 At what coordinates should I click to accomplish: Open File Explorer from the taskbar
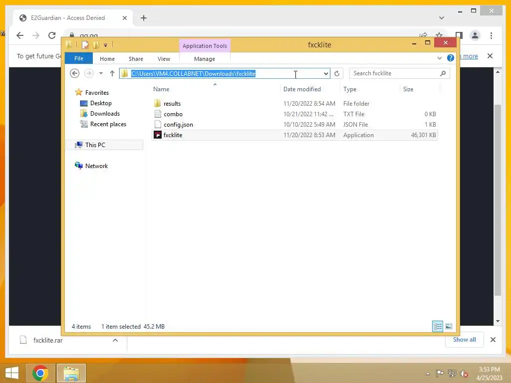(71, 373)
